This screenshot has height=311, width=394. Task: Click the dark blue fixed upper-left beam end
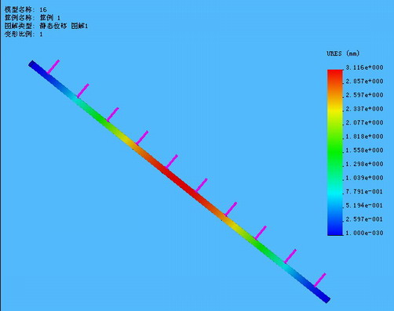pyautogui.click(x=35, y=67)
